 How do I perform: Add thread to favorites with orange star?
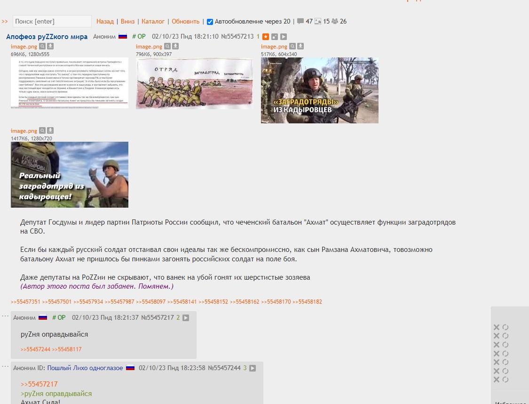click(266, 36)
